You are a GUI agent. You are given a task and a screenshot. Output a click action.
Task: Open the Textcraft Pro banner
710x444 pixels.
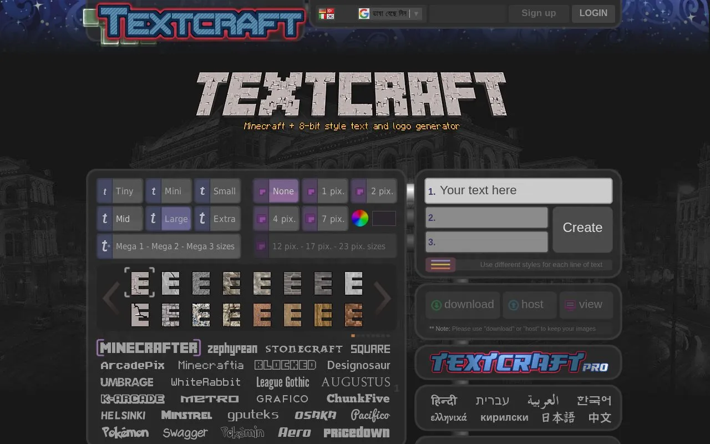518,363
